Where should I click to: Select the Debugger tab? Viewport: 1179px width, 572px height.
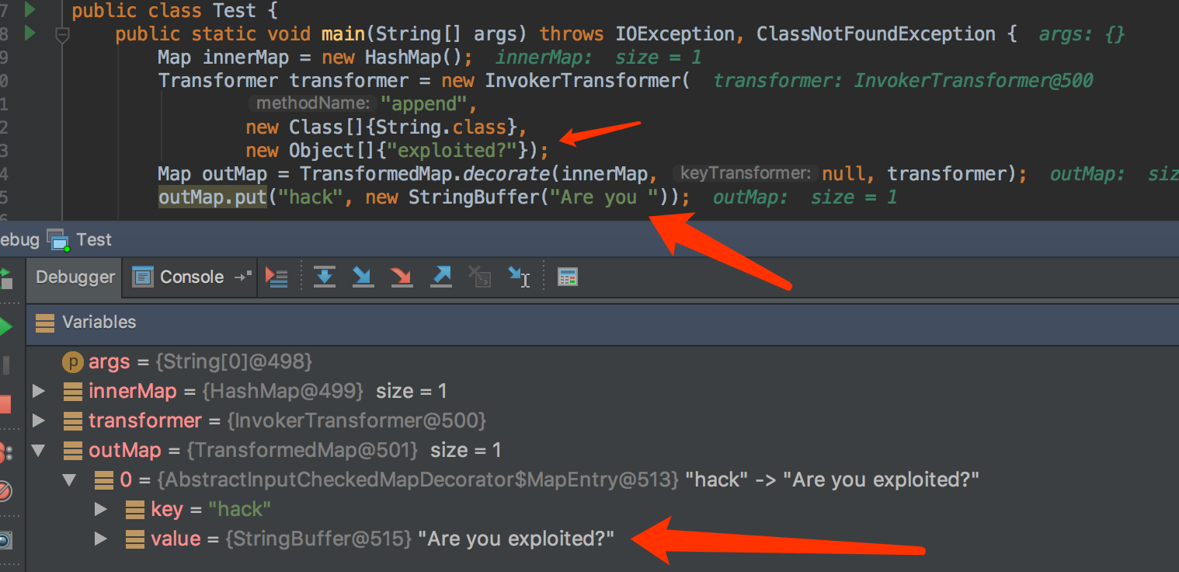[75, 277]
